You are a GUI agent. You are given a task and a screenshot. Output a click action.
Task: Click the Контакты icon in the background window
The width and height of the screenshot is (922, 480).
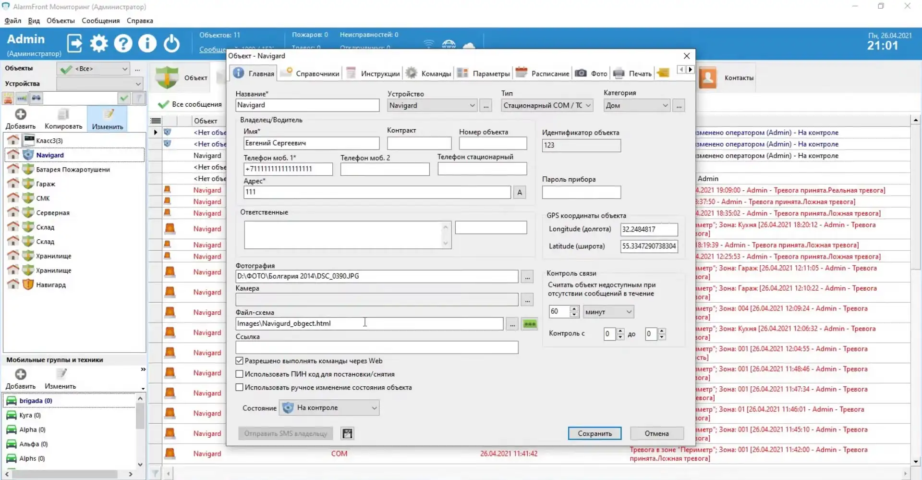pyautogui.click(x=708, y=78)
